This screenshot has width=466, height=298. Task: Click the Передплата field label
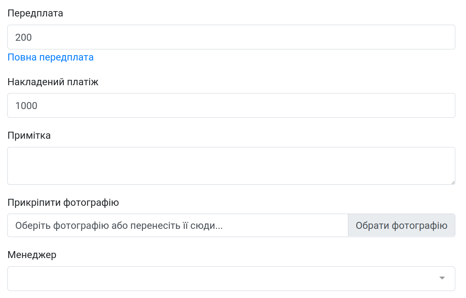coord(35,14)
